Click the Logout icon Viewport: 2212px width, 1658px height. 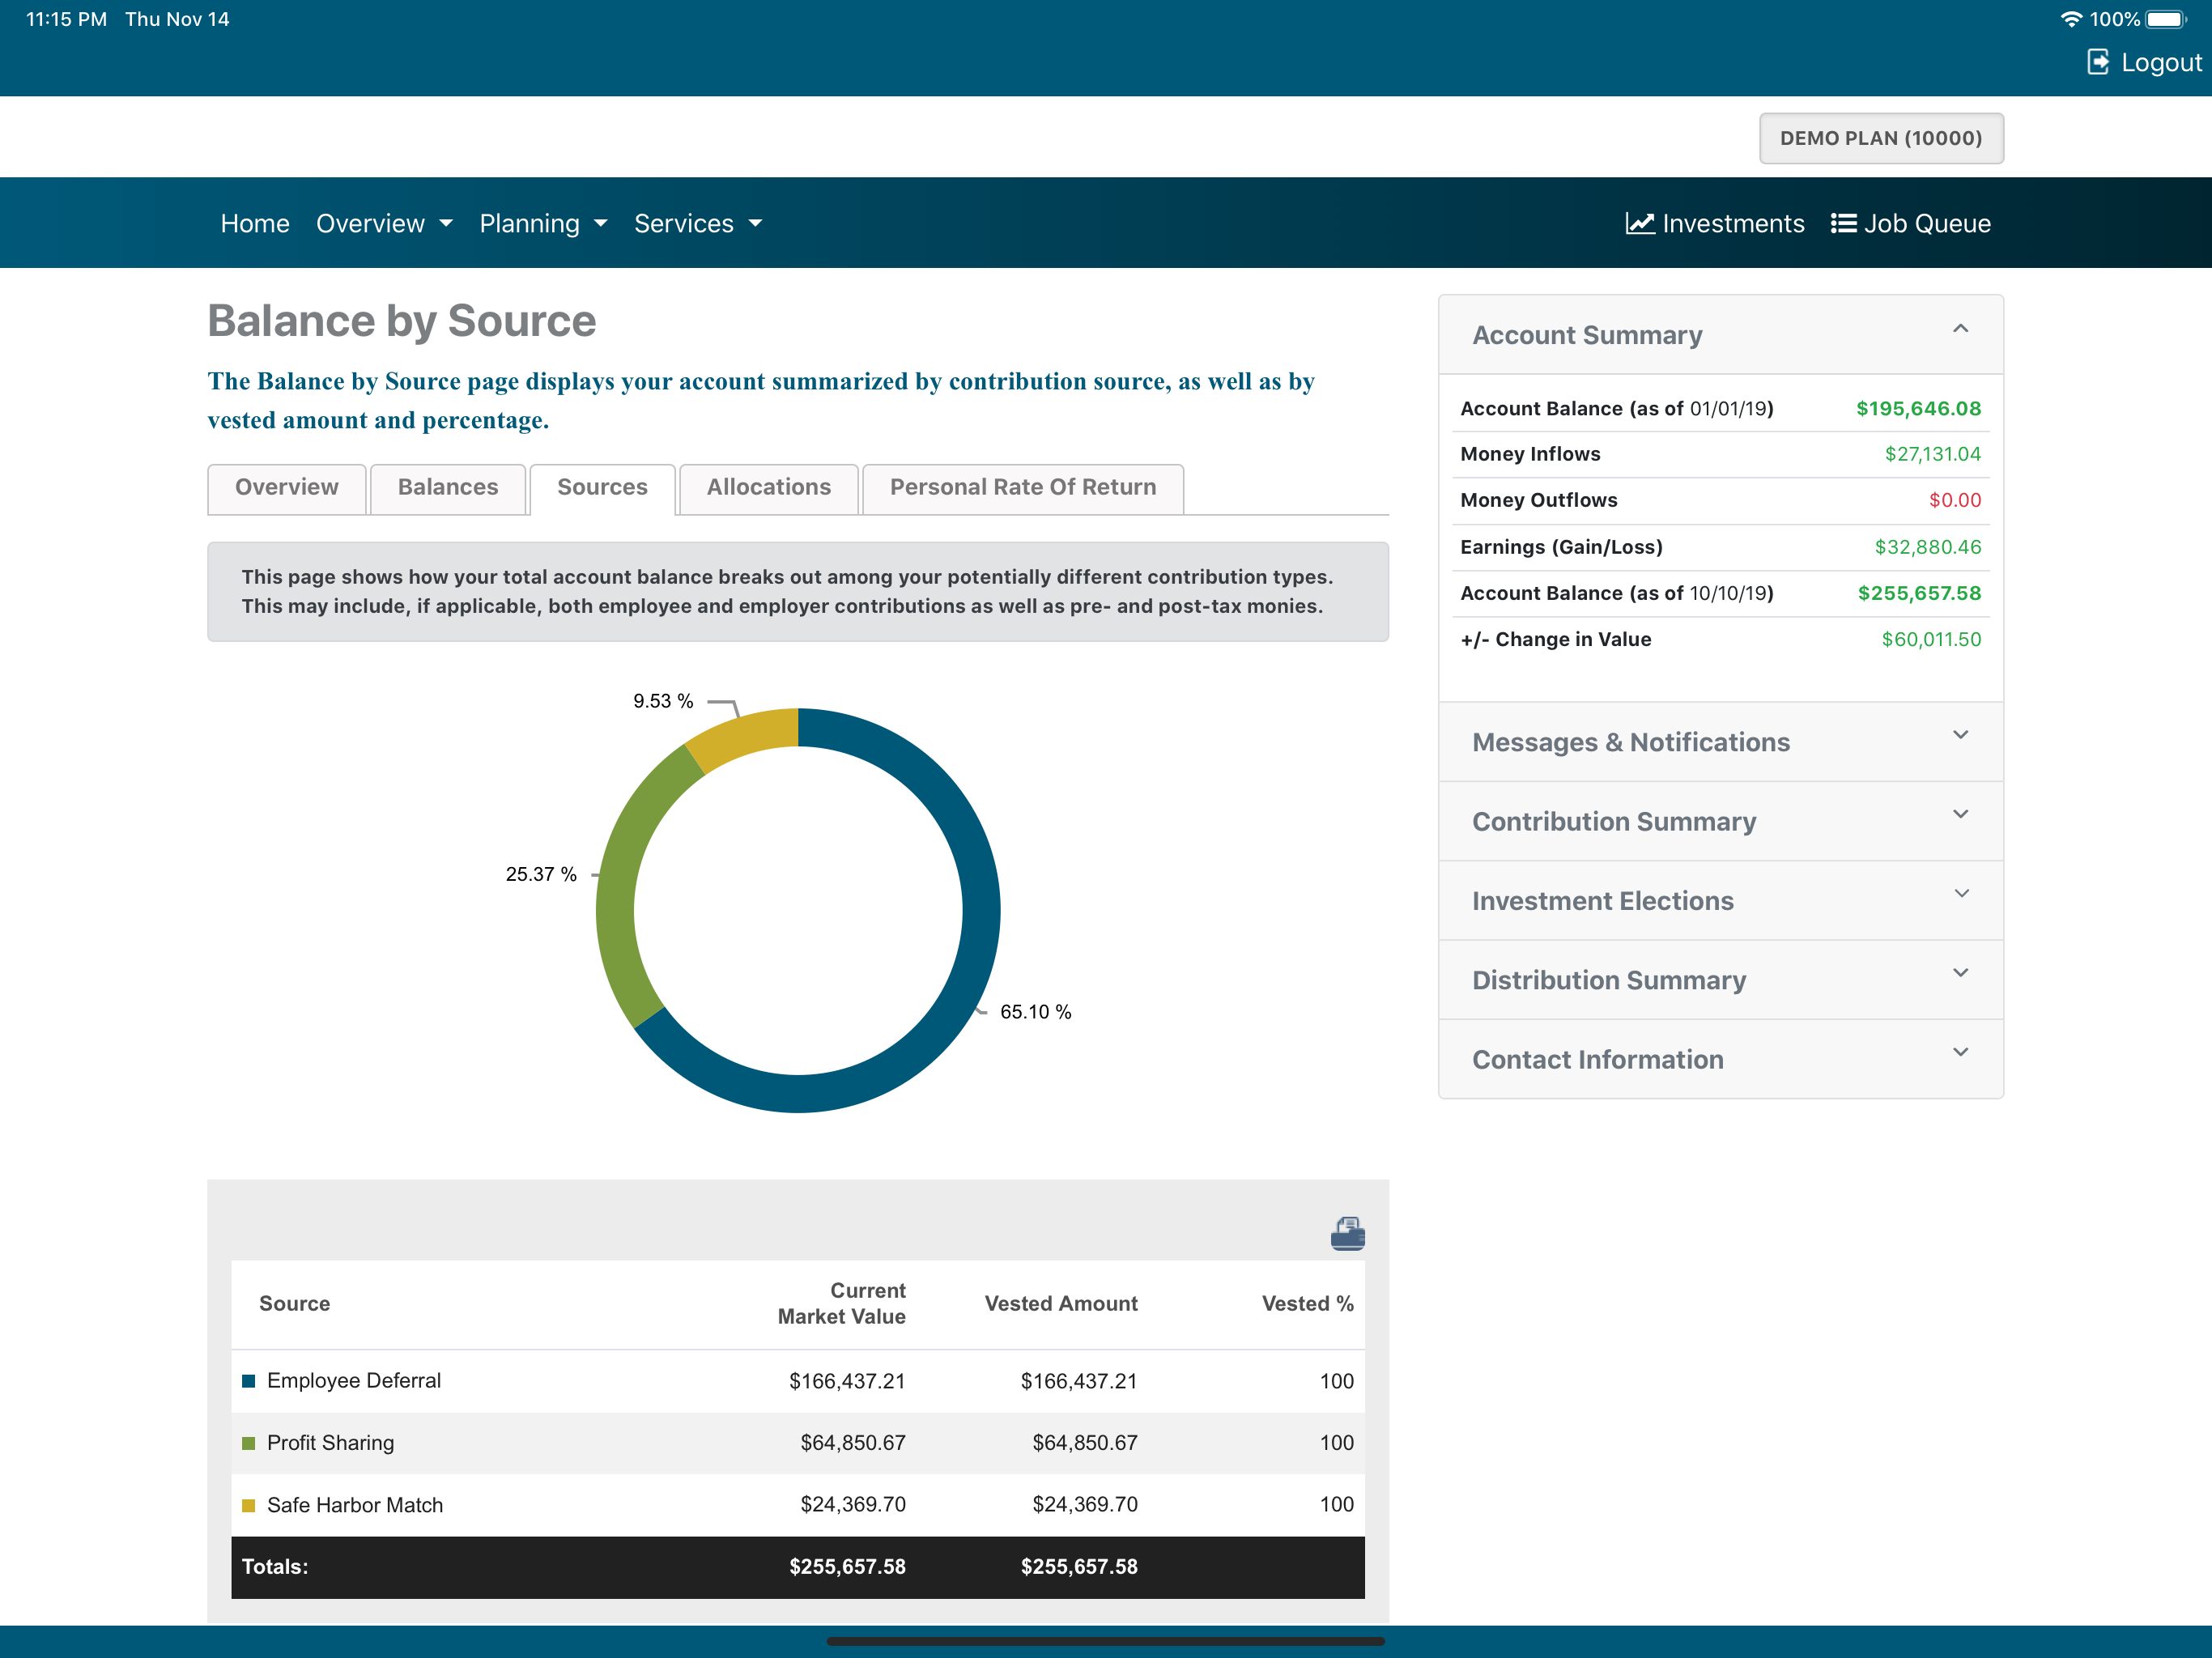click(2098, 62)
